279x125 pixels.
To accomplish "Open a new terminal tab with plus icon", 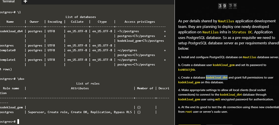I will pos(25,2).
